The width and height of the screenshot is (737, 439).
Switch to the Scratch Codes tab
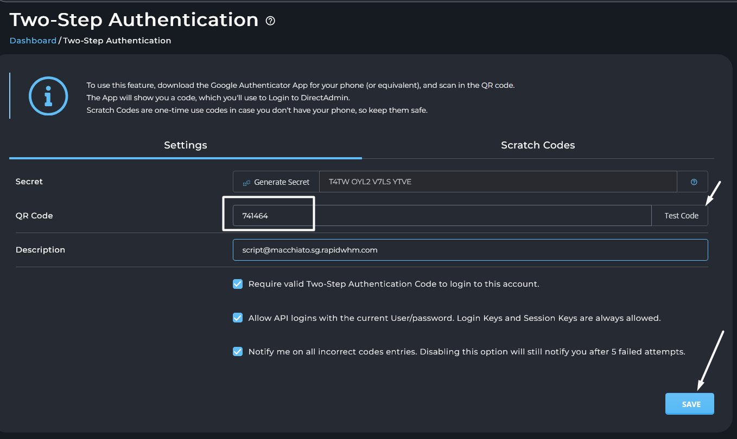pos(538,145)
